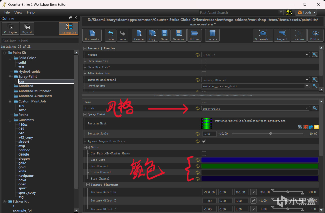Image resolution: width=325 pixels, height=213 pixels.
Task: Select the awp item in outliner
Action: point(22,146)
